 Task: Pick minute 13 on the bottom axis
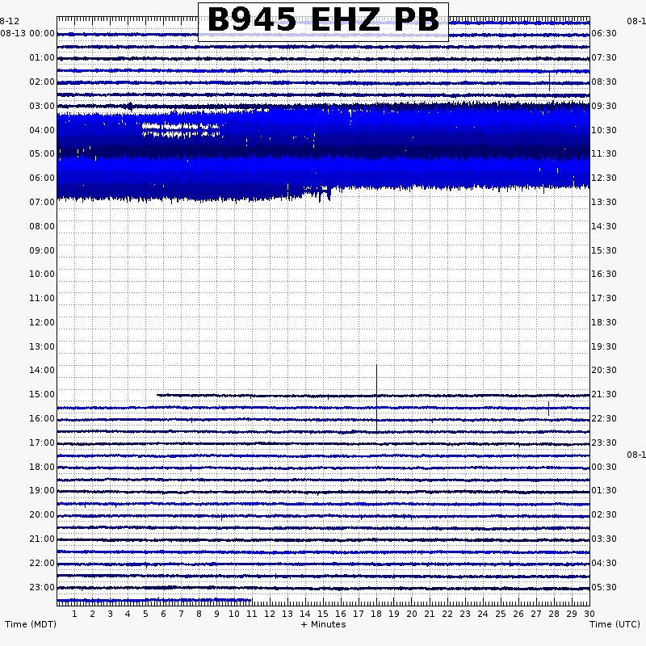pos(287,614)
